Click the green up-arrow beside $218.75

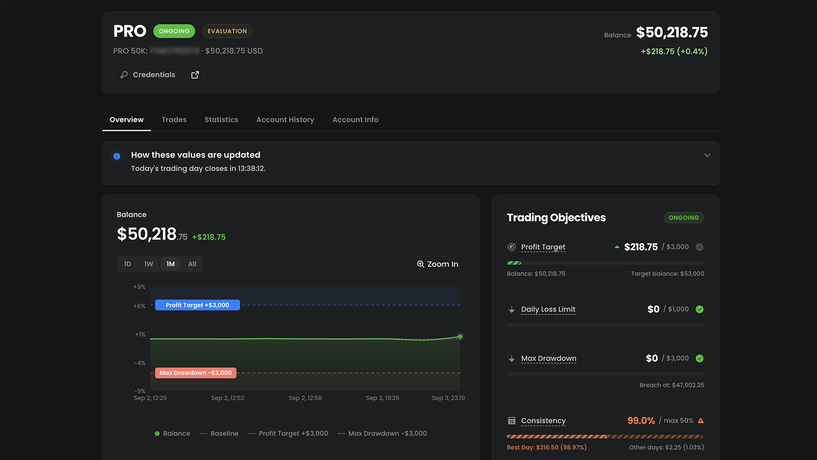617,247
